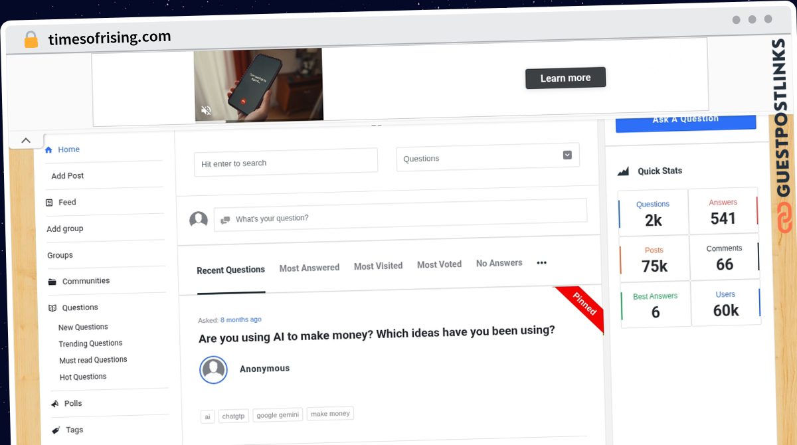
Task: Click the 'Questions 2k' stat box
Action: coord(653,213)
